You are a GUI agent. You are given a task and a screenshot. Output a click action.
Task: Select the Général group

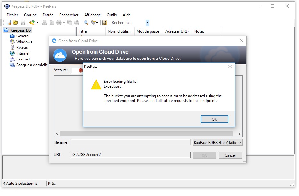(23, 36)
